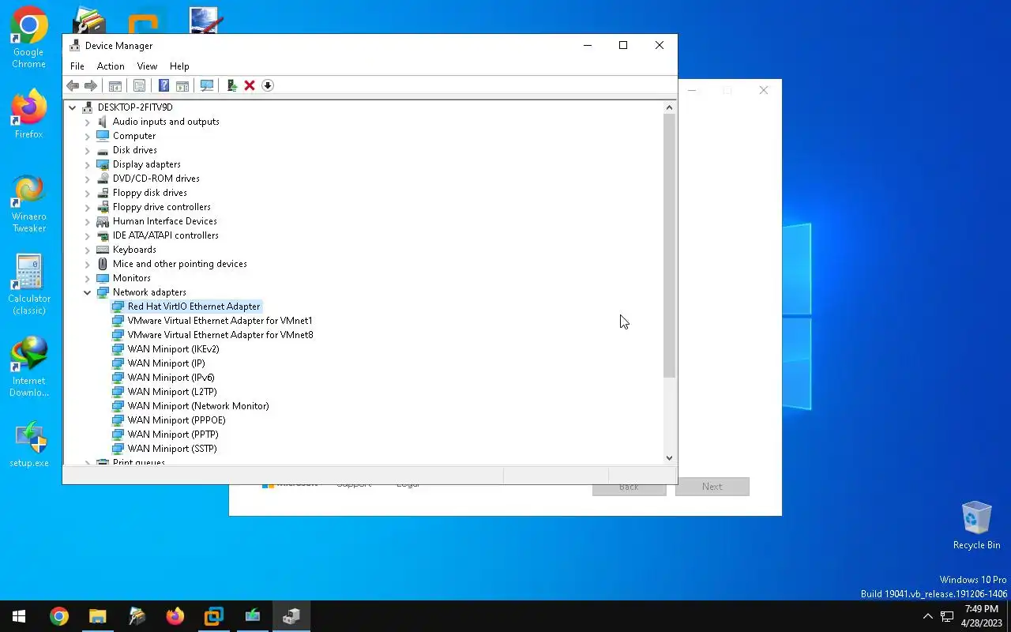Click the Back arrow in Device Manager toolbar
Screen dimensions: 1011x632
tap(73, 85)
